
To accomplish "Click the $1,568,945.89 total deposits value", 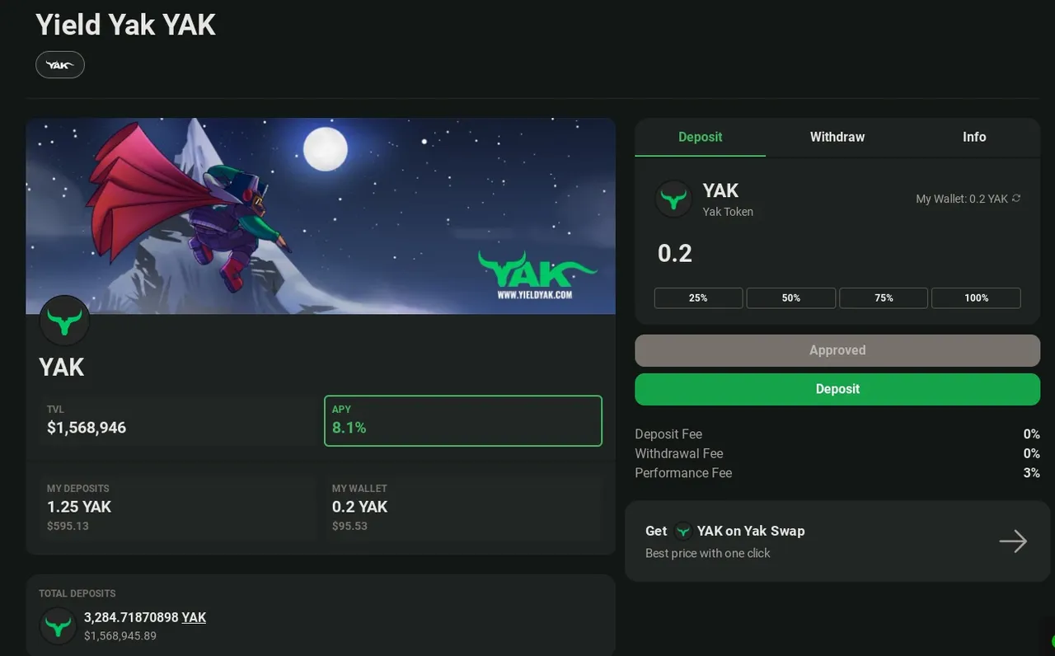I will pos(120,635).
